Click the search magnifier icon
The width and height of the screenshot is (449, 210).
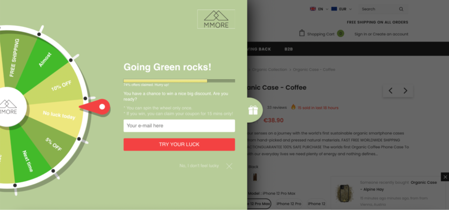pos(401,9)
